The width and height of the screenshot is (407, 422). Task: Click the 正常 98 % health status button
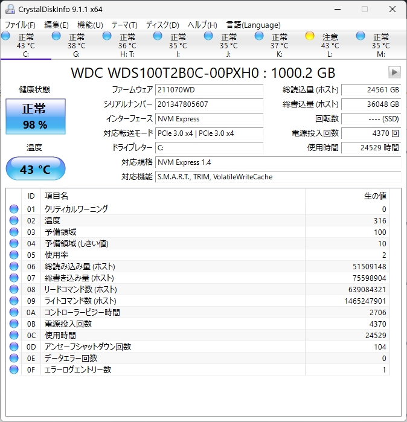(x=36, y=117)
